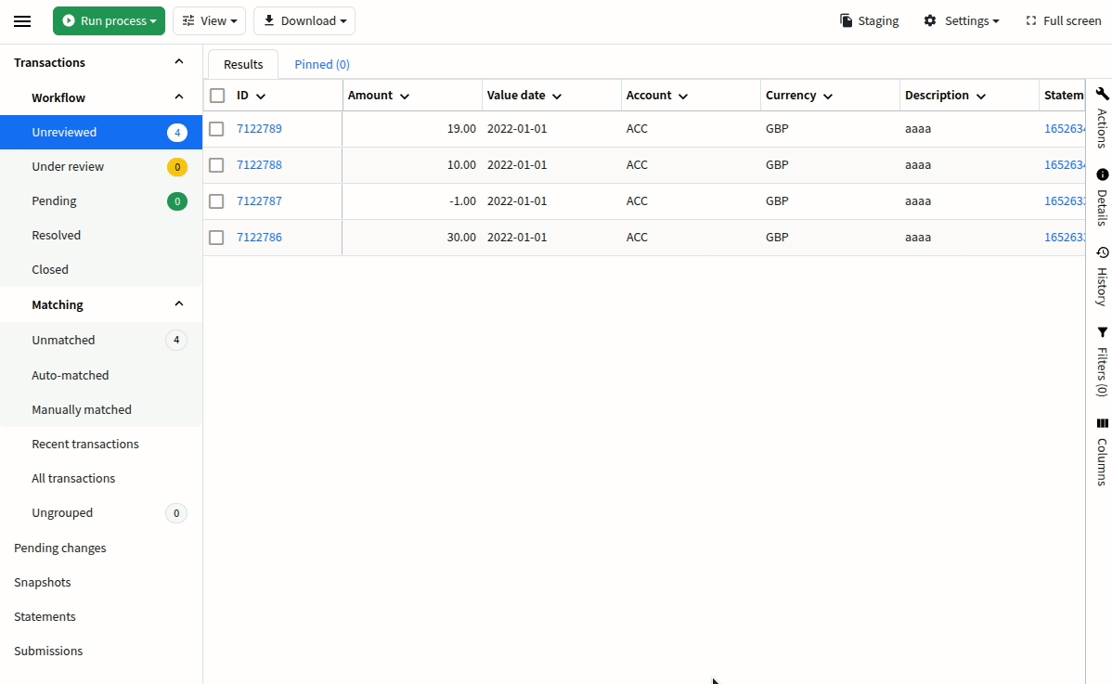The height and width of the screenshot is (684, 1112).
Task: Open the Actions wrench panel
Action: [x=1102, y=95]
